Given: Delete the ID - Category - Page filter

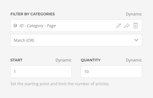Looking at the screenshot, I should [x=135, y=26].
